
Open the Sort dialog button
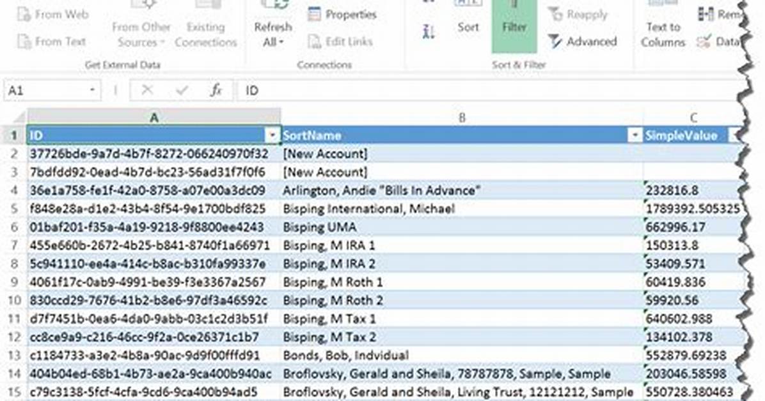[x=468, y=20]
